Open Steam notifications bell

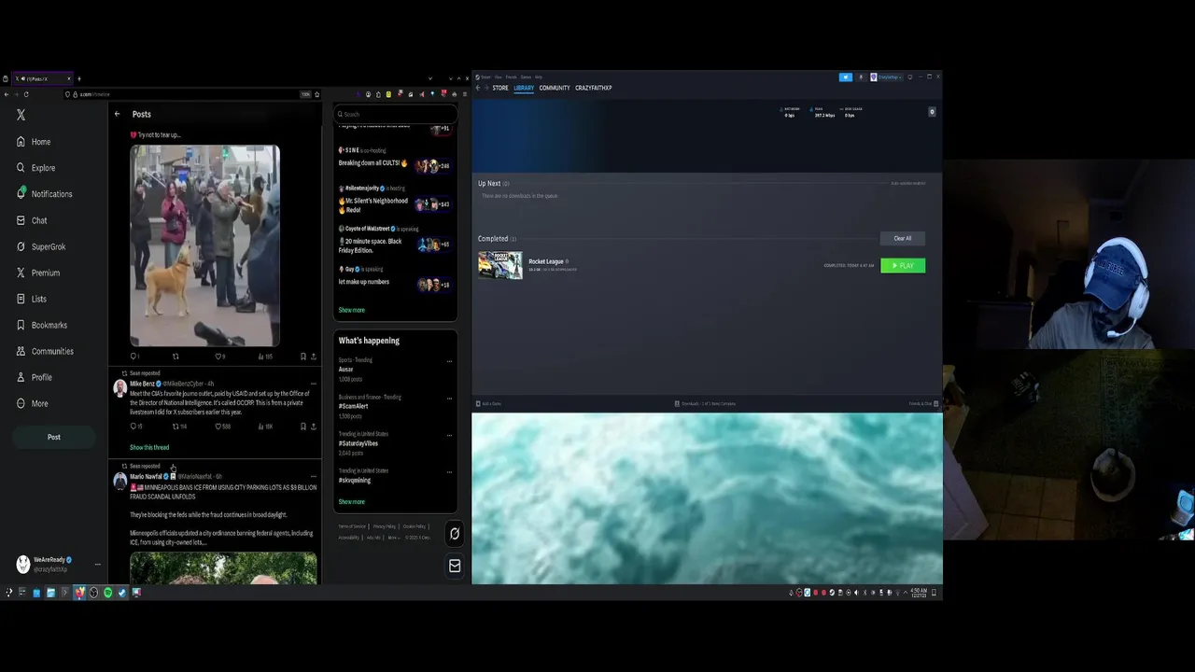pyautogui.click(x=861, y=77)
